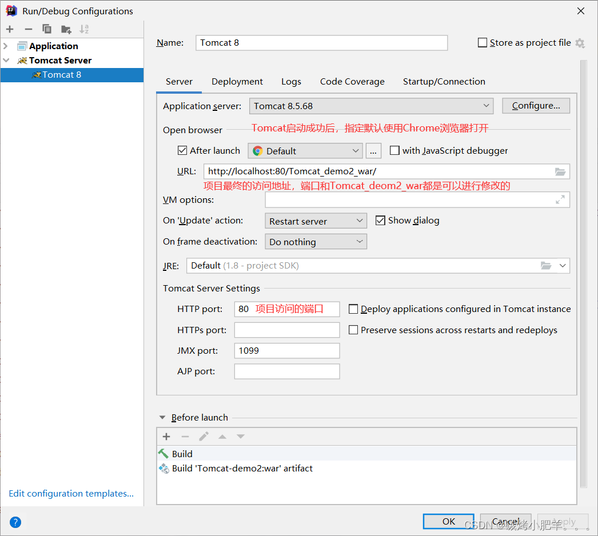Browse for URL using folder icon
Viewport: 598px width, 536px height.
pos(560,171)
